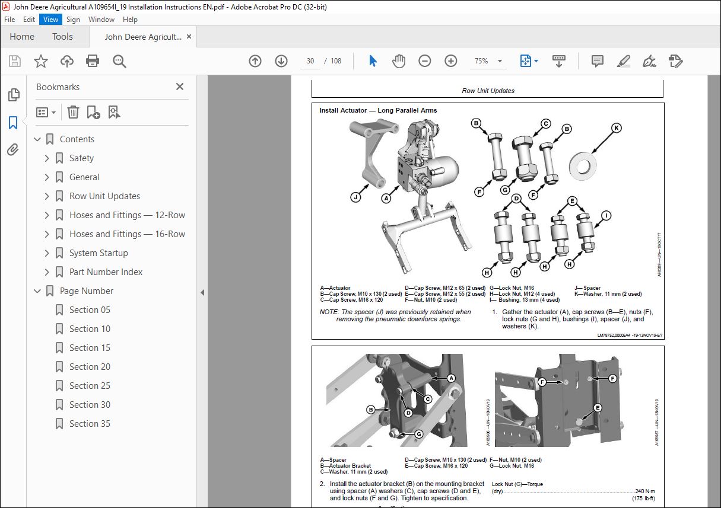Expand the Safety bookmark
The width and height of the screenshot is (721, 508).
pyautogui.click(x=47, y=158)
